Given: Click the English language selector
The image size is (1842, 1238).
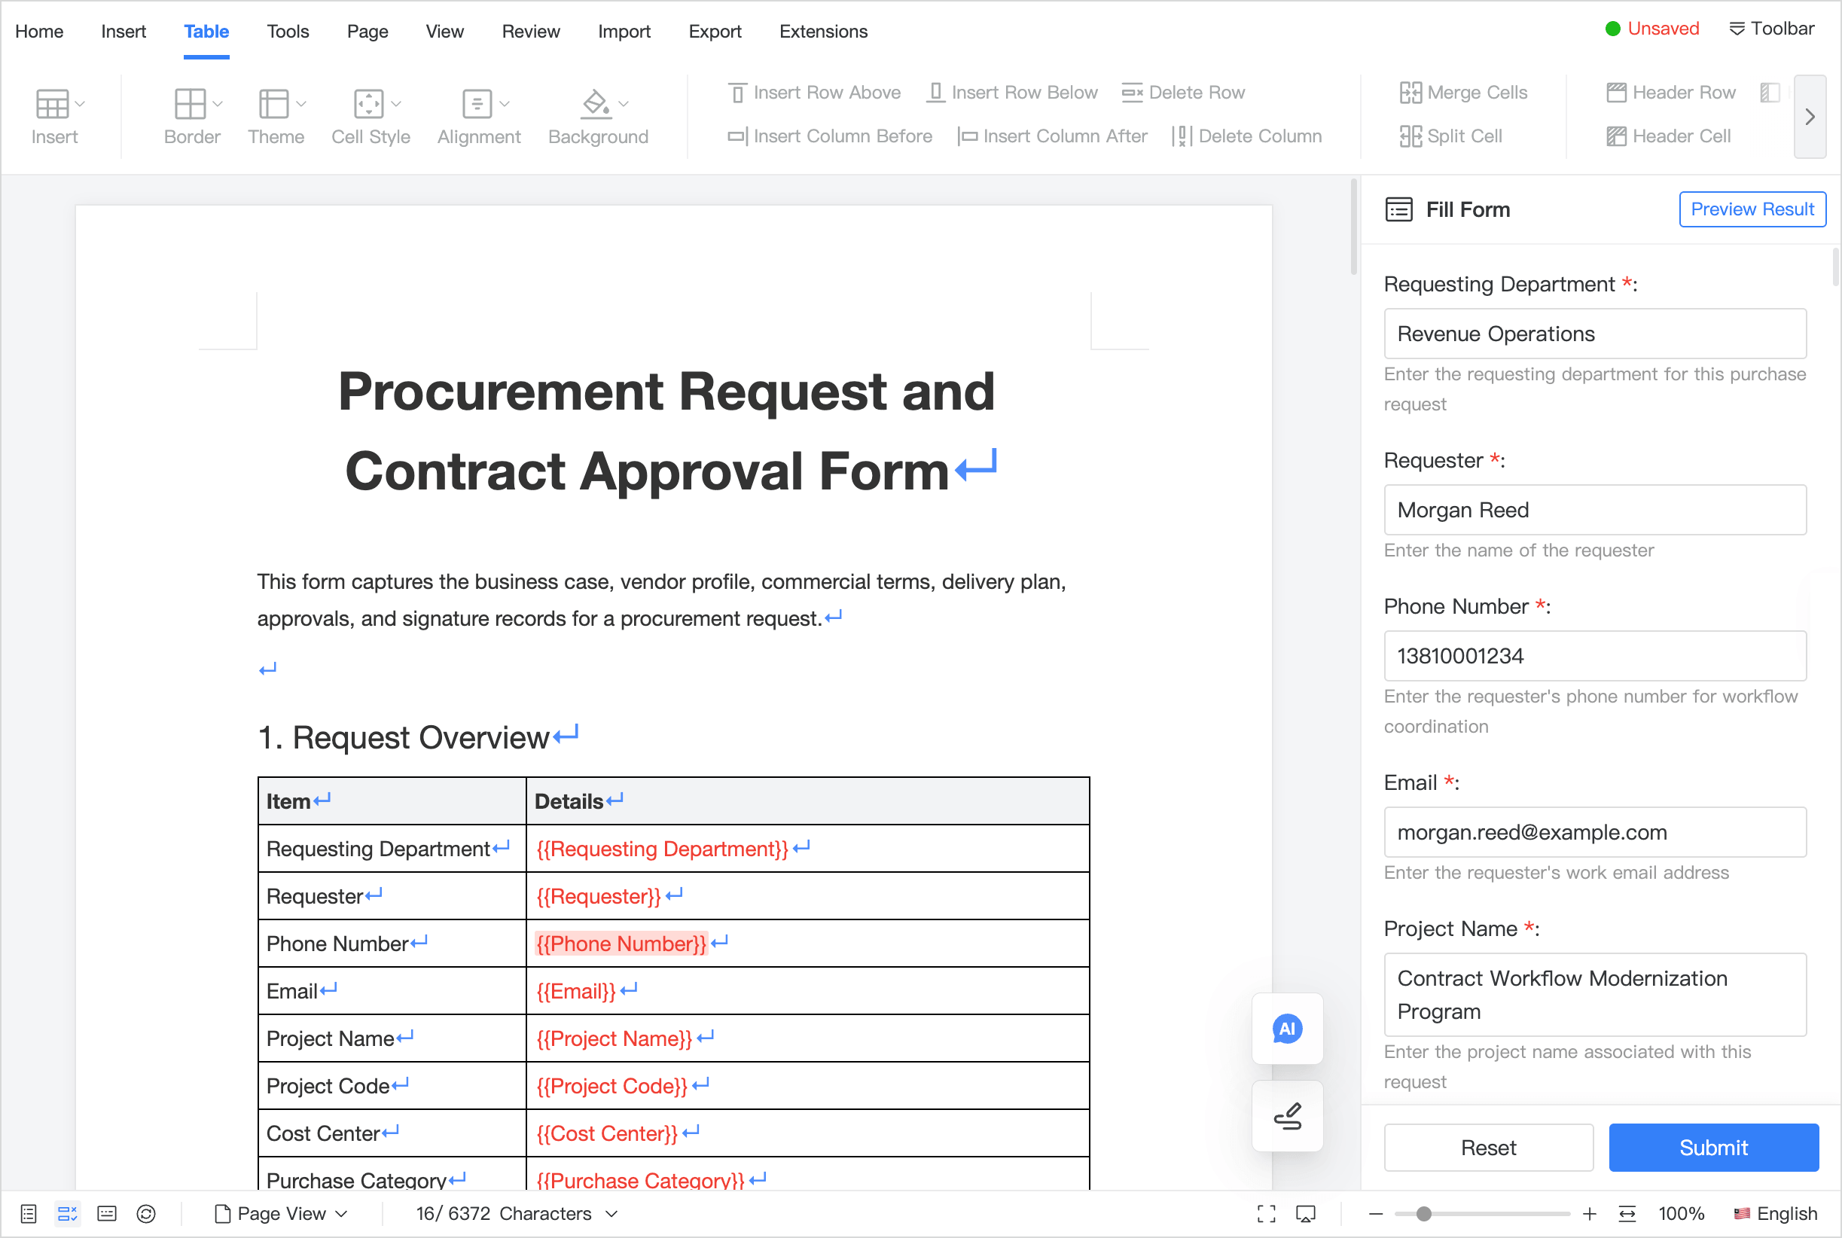Looking at the screenshot, I should pos(1775,1213).
